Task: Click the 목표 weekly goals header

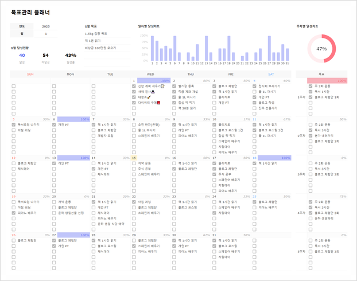Action: 321,74
